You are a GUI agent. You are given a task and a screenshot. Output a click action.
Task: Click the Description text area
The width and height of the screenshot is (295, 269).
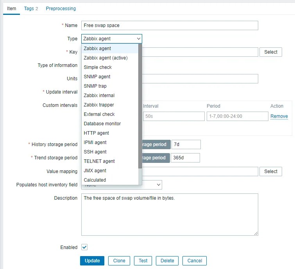(170, 215)
